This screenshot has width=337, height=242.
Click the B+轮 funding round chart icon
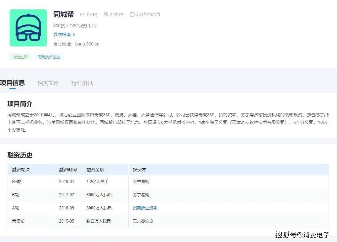[x=83, y=14]
